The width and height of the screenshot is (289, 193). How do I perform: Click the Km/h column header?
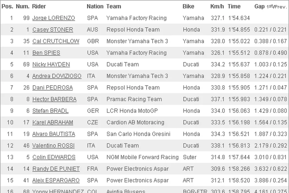[217, 6]
